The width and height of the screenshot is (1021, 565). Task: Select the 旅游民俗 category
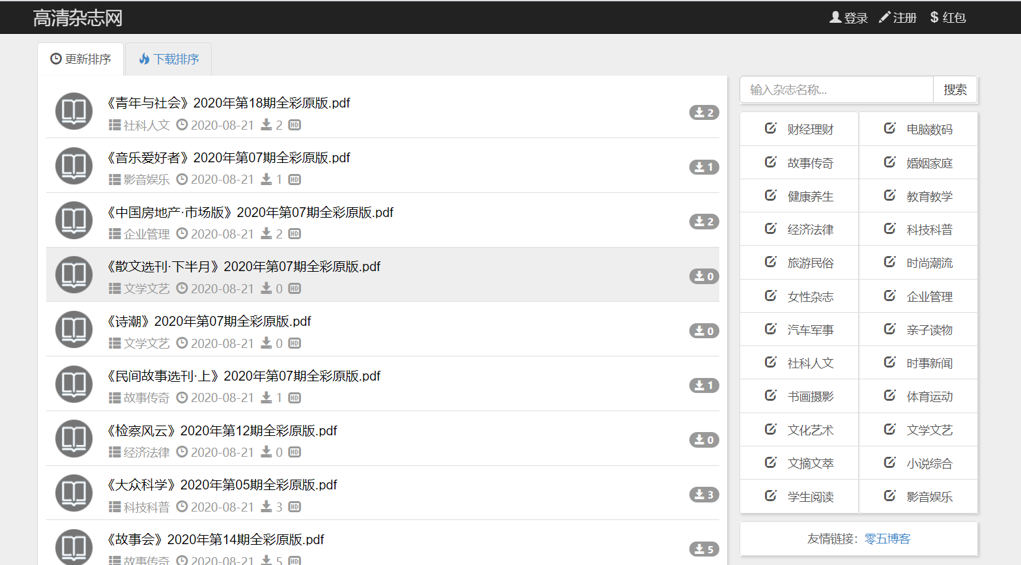(810, 263)
